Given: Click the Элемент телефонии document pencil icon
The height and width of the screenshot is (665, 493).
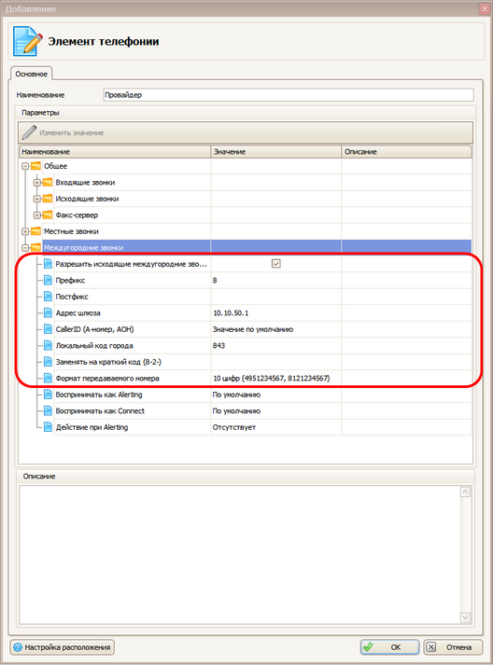Looking at the screenshot, I should [28, 41].
